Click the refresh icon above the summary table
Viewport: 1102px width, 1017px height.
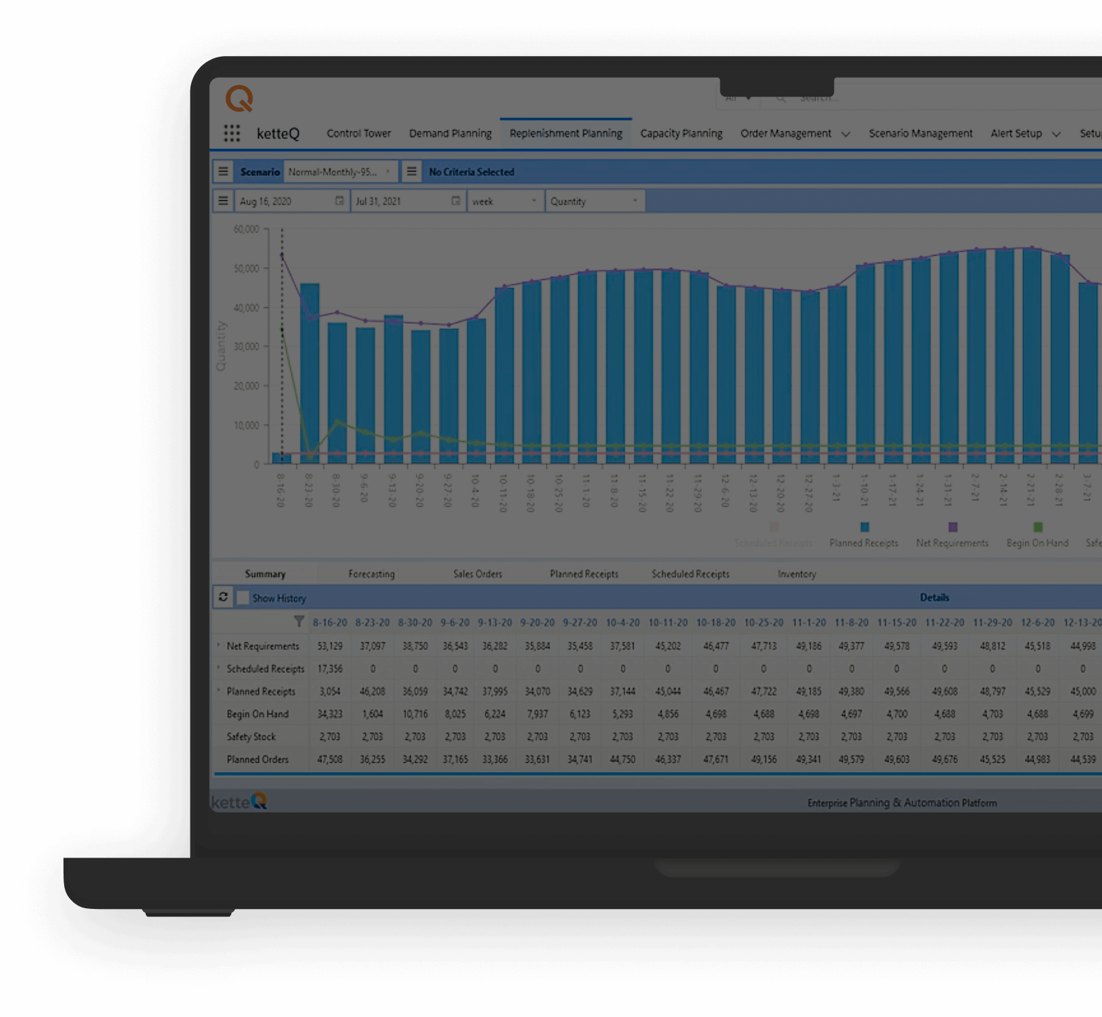223,597
